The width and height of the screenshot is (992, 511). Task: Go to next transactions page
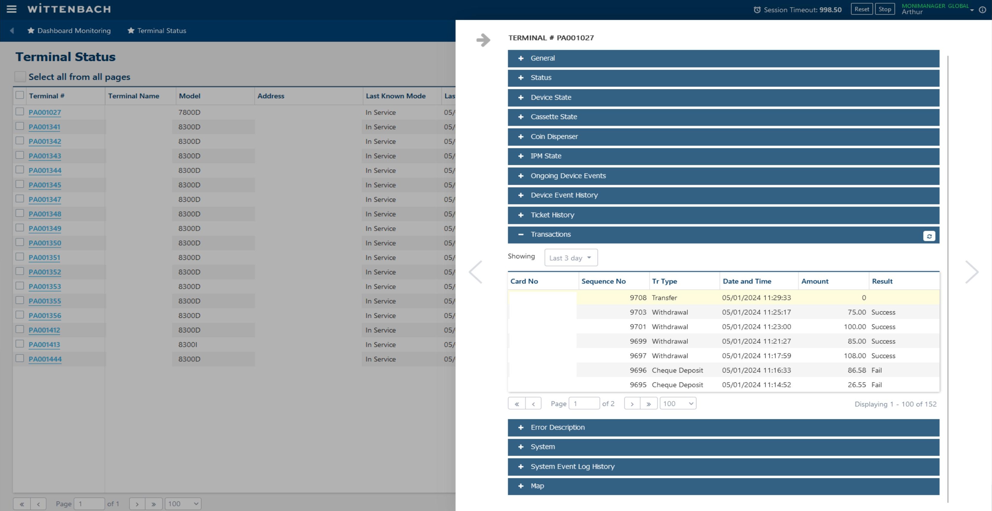[632, 403]
